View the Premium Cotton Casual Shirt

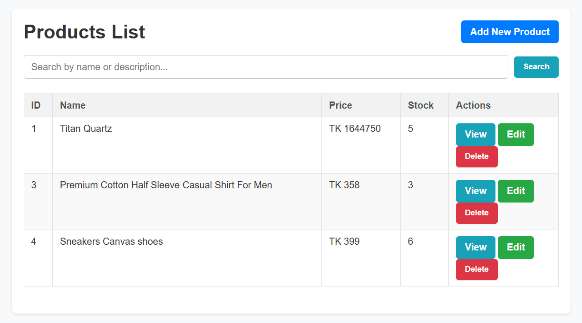coord(475,191)
